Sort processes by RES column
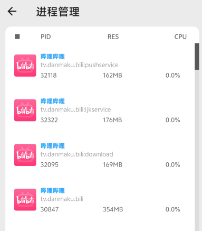The image size is (202, 231). tap(113, 36)
